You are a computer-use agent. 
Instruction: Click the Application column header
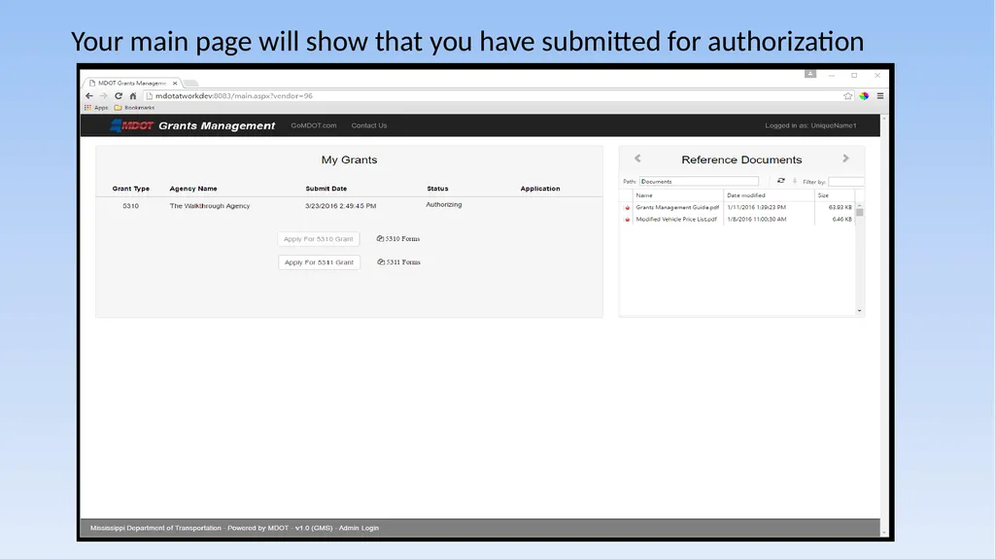(x=540, y=189)
